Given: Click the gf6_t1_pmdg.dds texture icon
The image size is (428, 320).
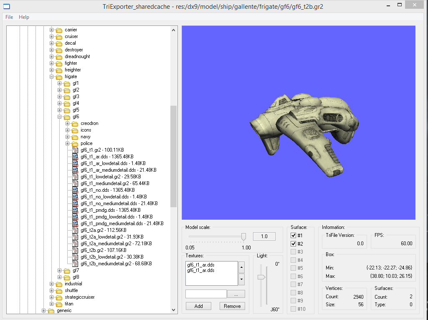Looking at the screenshot, I should pos(75,210).
